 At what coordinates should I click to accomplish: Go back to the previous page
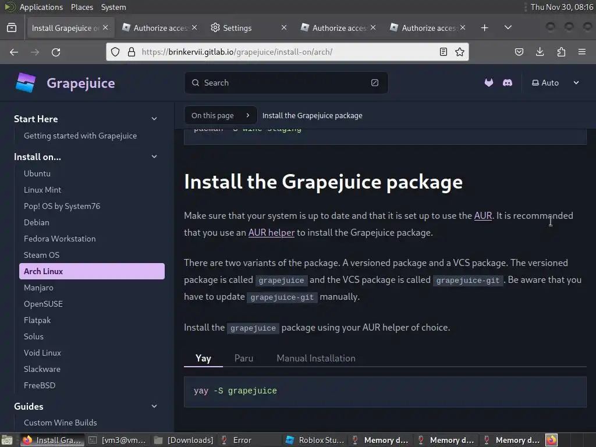tap(14, 52)
